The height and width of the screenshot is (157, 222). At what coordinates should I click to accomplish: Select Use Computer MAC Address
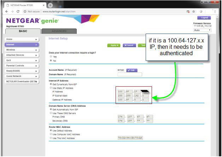(x=51, y=134)
